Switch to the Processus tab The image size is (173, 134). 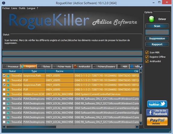tap(11, 66)
